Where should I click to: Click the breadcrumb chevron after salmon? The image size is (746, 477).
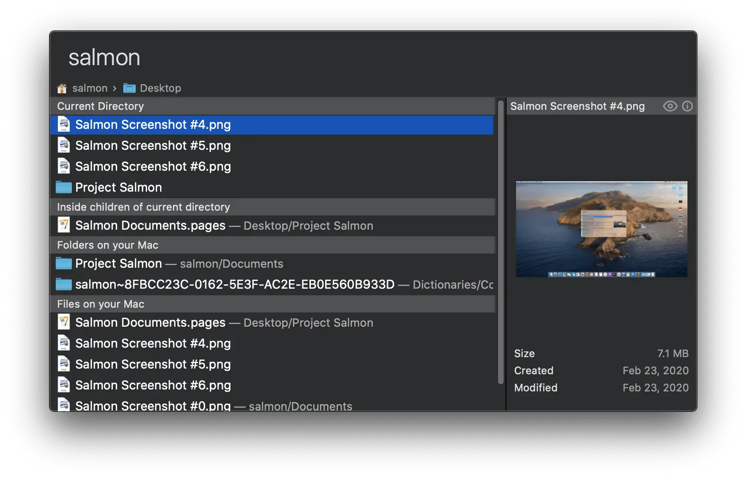(115, 88)
